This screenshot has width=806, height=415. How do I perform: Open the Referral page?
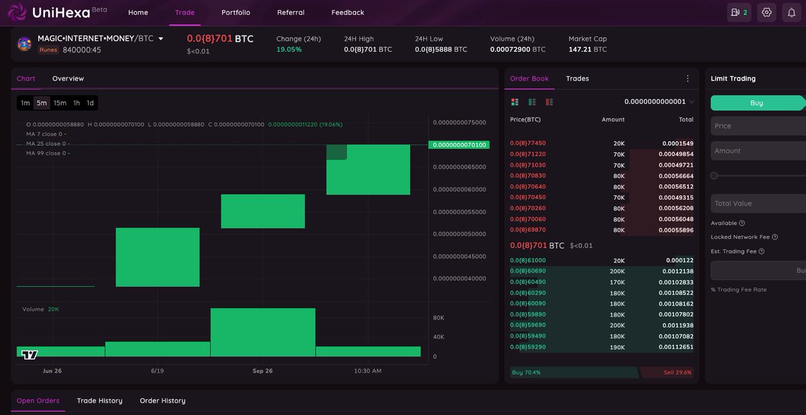[291, 12]
